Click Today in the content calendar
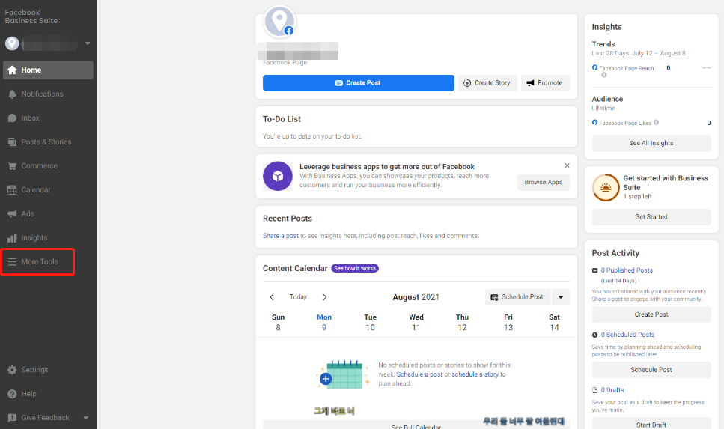The height and width of the screenshot is (429, 724). coord(298,297)
